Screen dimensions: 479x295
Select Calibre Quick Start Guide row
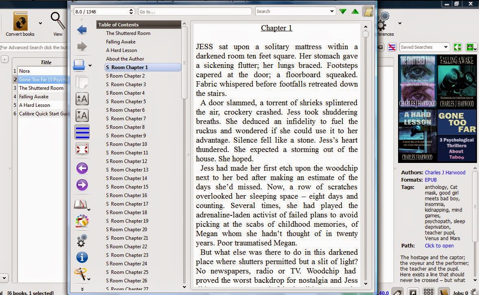coord(42,114)
